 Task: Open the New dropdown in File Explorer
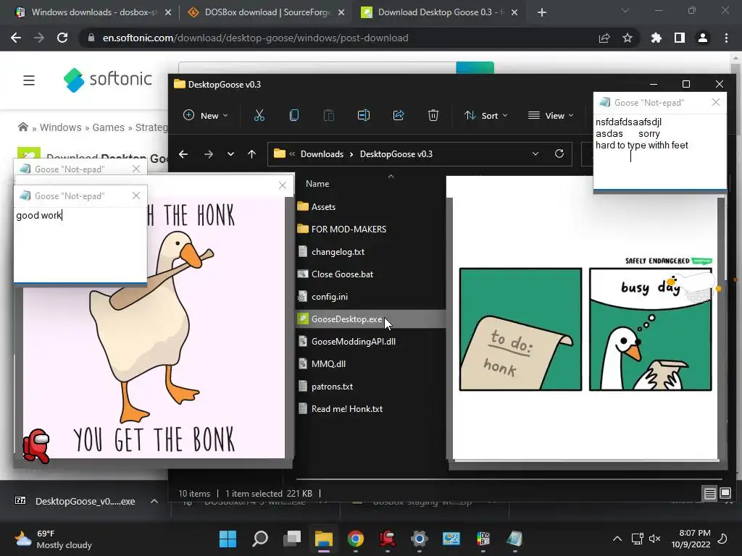206,115
